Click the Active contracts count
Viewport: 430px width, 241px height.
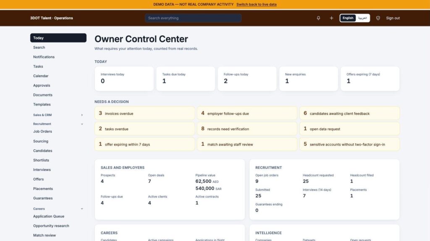(x=197, y=203)
